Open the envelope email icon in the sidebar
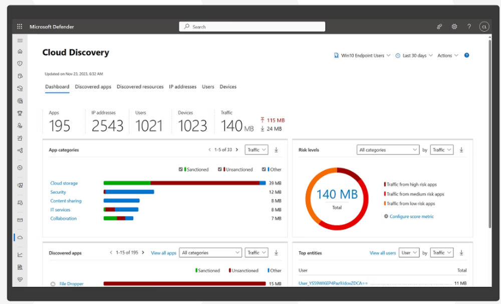 pyautogui.click(x=20, y=220)
